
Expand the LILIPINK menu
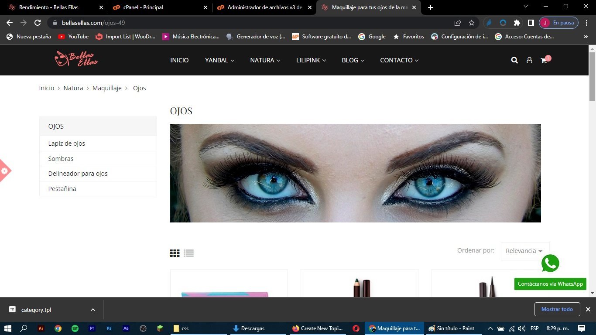point(311,60)
